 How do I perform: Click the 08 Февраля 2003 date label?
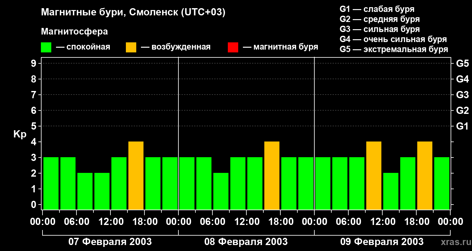[x=246, y=242]
